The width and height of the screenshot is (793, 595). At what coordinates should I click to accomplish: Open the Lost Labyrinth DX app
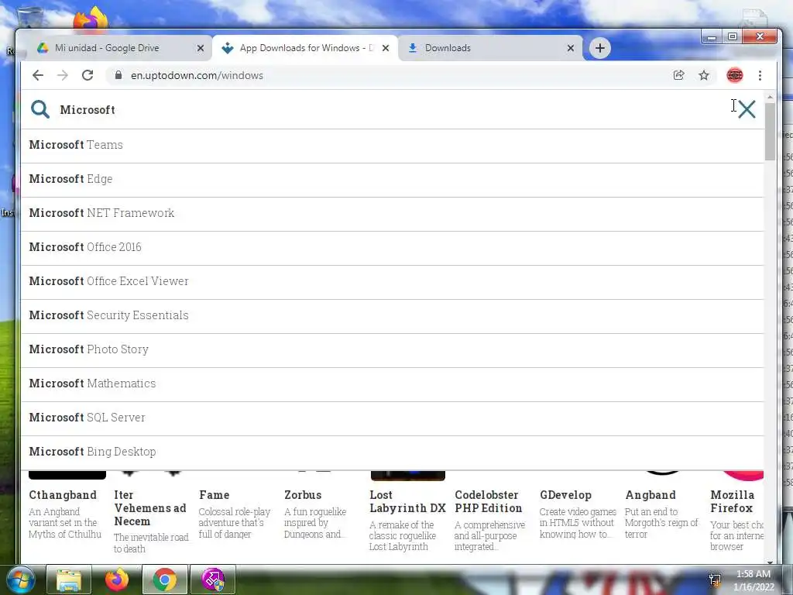tap(407, 501)
